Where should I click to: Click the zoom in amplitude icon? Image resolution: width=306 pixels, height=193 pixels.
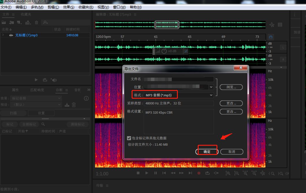coord(228,173)
